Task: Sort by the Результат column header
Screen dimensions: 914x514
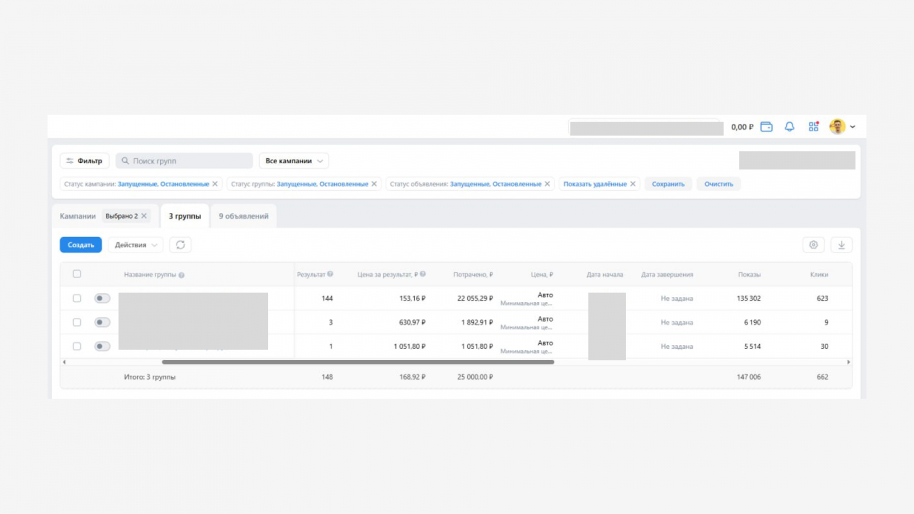Action: pos(311,275)
